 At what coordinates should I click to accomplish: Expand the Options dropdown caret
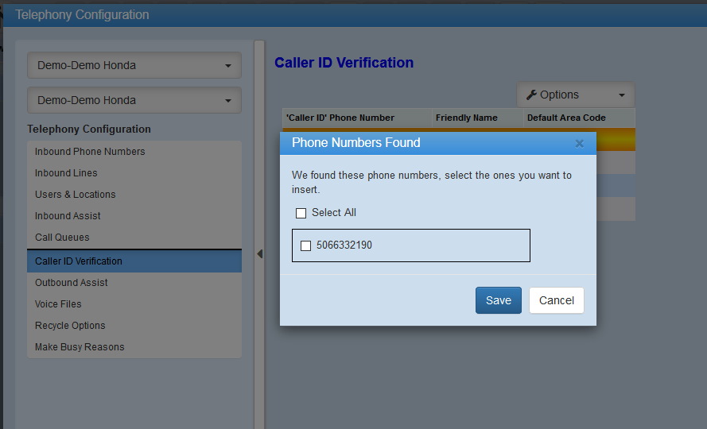[x=621, y=95]
